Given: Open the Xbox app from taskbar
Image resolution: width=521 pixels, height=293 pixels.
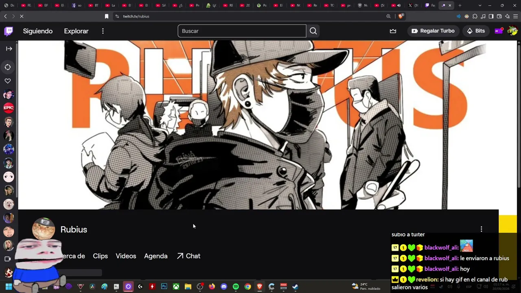Looking at the screenshot, I should pyautogui.click(x=176, y=286).
